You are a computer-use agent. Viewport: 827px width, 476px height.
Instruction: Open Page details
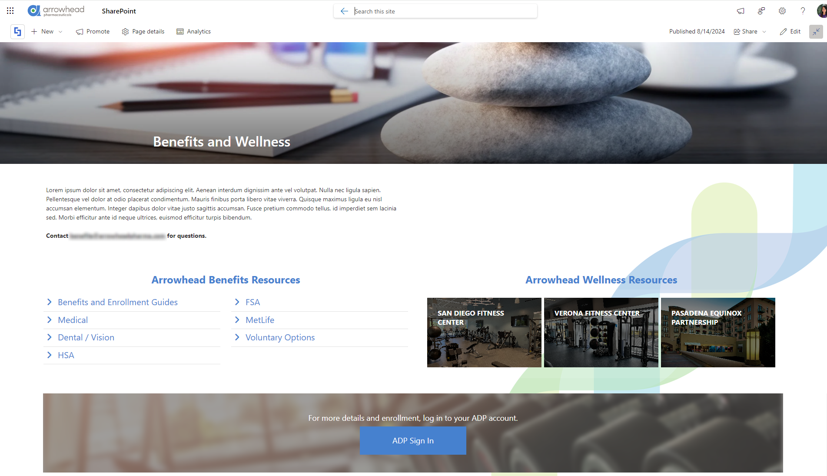click(x=143, y=31)
